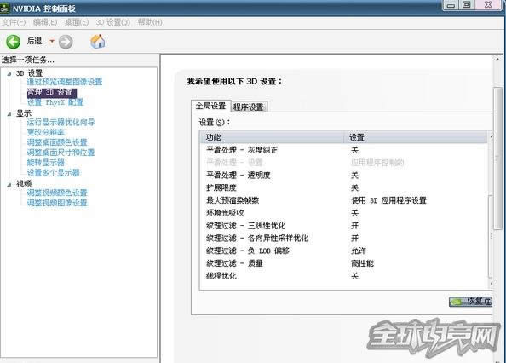The height and width of the screenshot is (363, 506).
Task: Switch to the 全局设置 tab
Action: click(210, 106)
